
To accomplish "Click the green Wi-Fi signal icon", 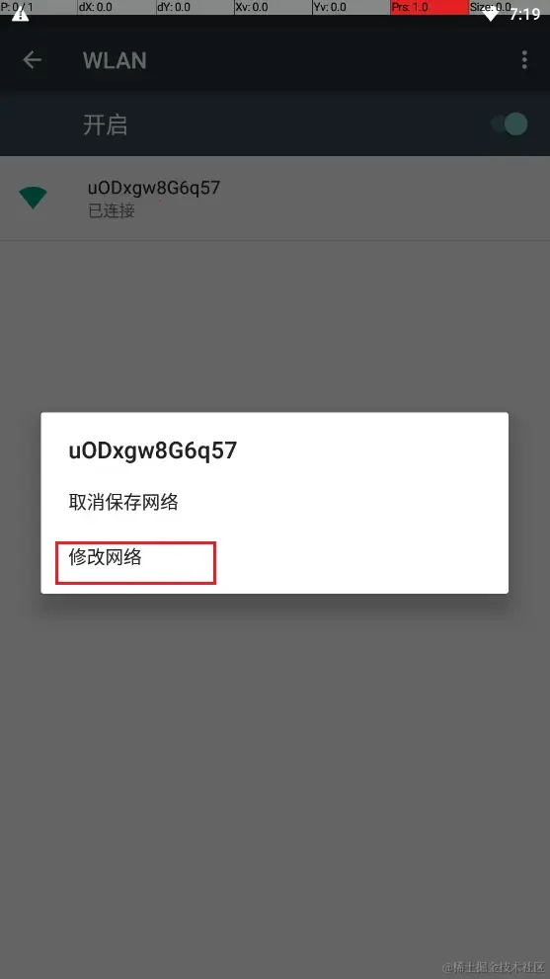I will pyautogui.click(x=34, y=198).
